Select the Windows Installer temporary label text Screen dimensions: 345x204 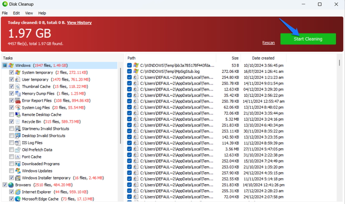coord(46,178)
